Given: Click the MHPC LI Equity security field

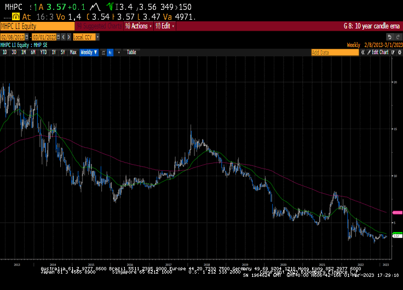Looking at the screenshot, I should pyautogui.click(x=38, y=26).
